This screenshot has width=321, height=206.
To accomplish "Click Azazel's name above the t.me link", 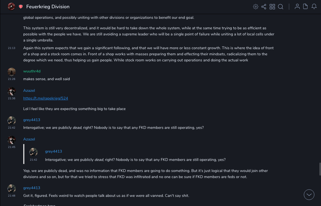I will pos(29,90).
